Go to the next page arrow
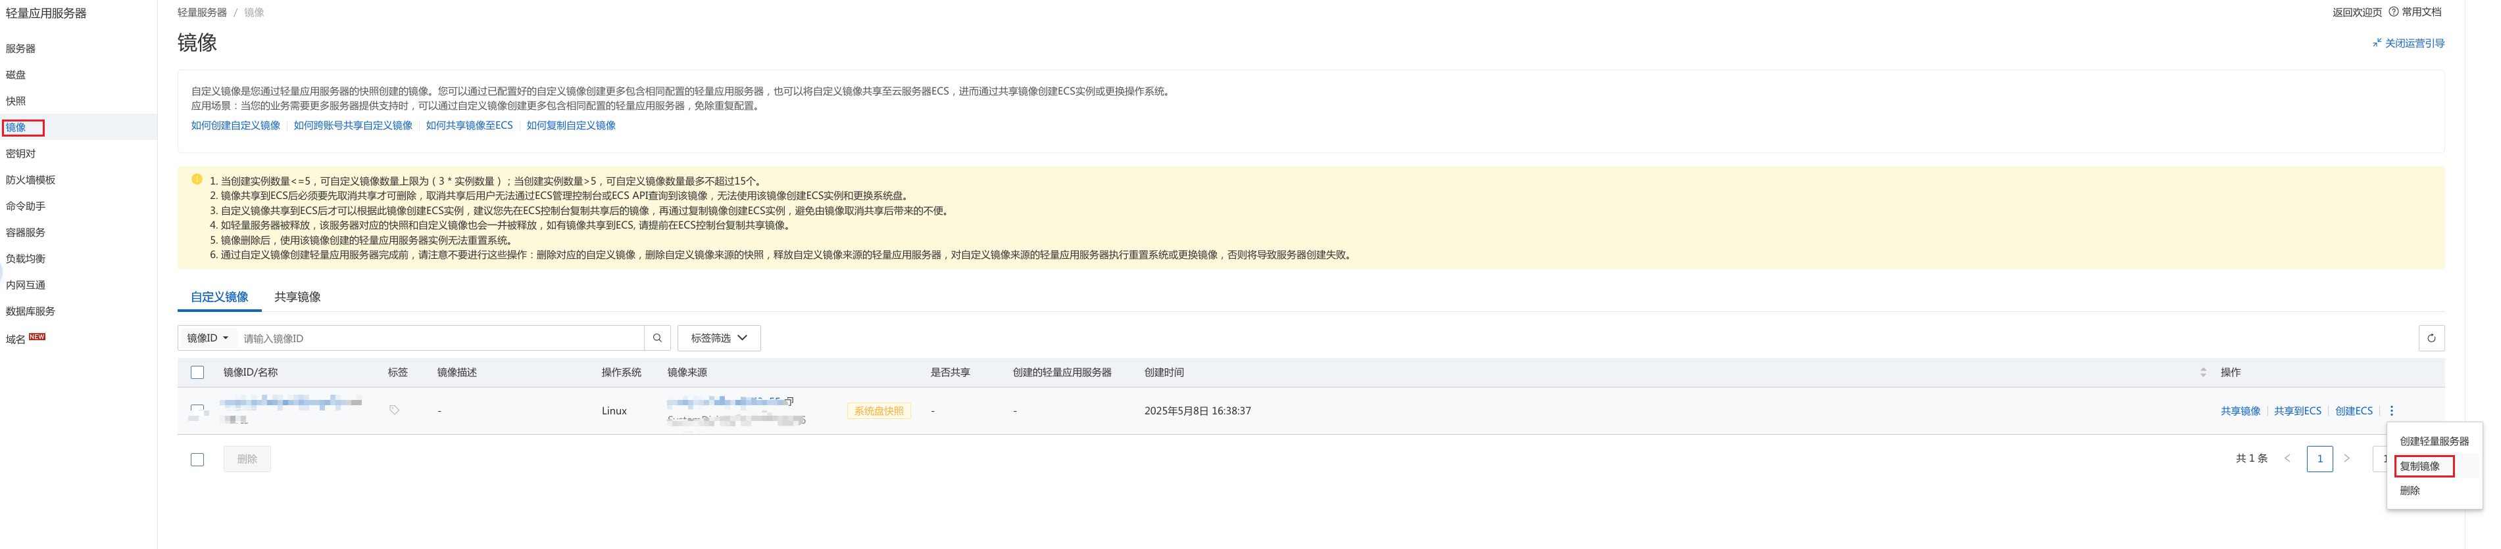 [x=2346, y=458]
